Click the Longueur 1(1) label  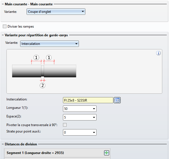click(17, 108)
